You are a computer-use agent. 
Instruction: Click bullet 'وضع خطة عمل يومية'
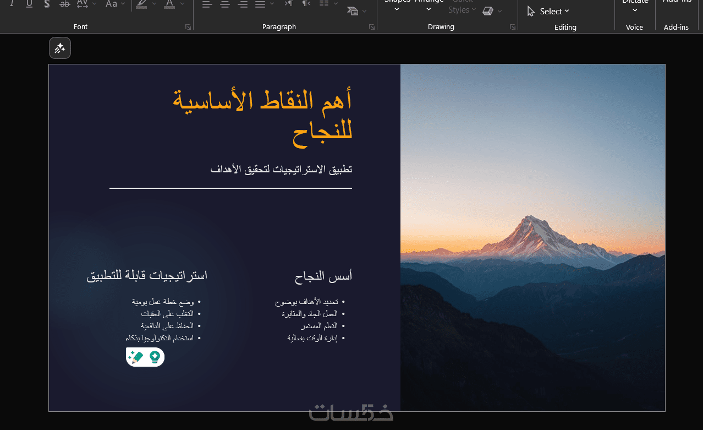[x=163, y=302]
